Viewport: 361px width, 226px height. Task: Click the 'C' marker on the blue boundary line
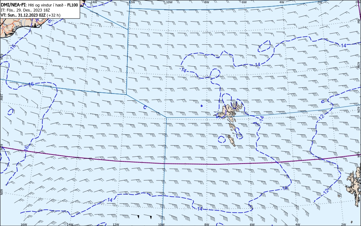(145, 107)
